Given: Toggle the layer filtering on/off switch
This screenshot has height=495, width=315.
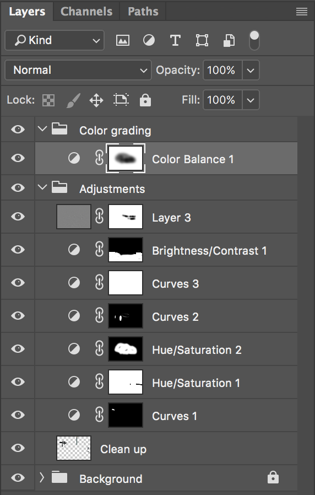Looking at the screenshot, I should pos(254,40).
